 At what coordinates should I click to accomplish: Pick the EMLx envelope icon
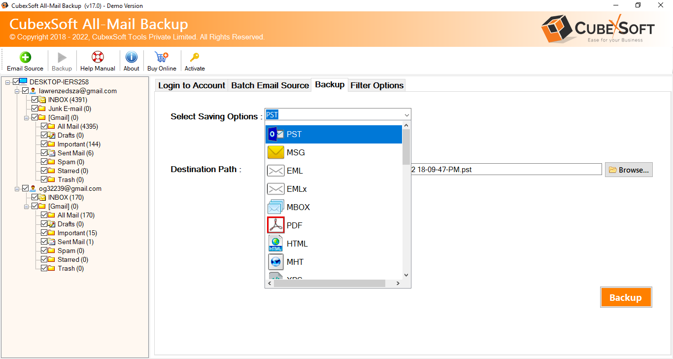275,189
